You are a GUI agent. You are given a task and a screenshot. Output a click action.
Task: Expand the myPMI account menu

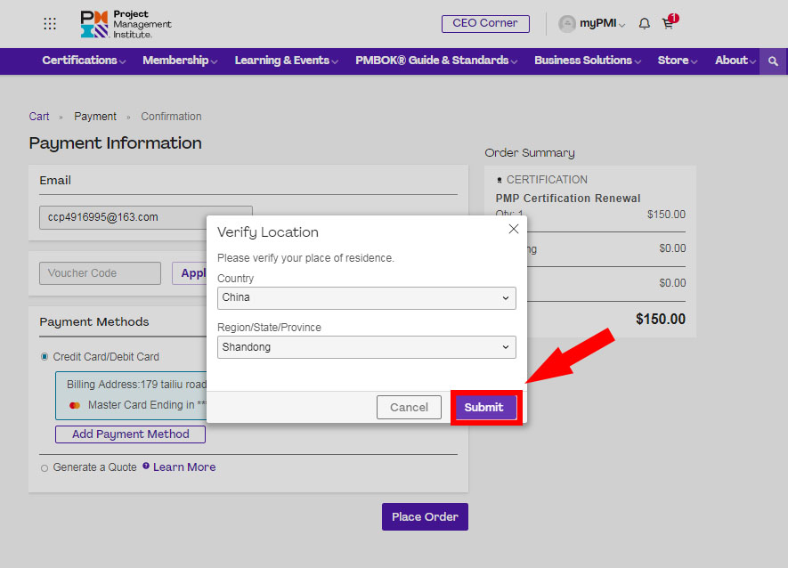coord(602,24)
